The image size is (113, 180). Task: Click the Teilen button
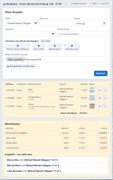tap(93, 4)
